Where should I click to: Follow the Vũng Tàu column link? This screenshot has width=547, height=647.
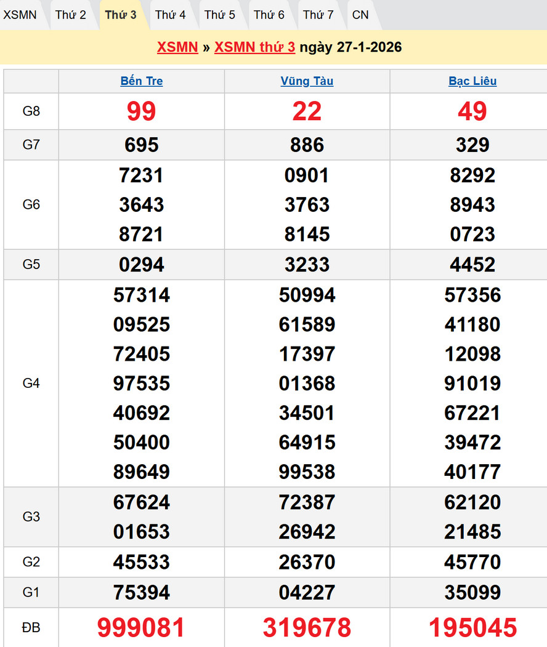click(x=307, y=81)
